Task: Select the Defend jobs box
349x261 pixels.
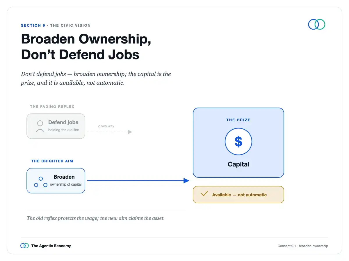Action: [56, 126]
